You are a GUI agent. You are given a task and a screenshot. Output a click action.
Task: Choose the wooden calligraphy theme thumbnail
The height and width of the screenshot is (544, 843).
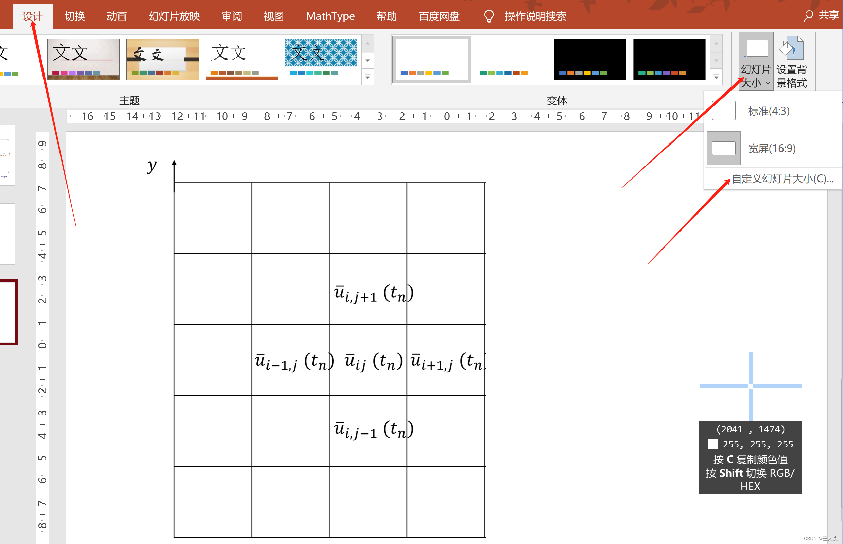[162, 60]
